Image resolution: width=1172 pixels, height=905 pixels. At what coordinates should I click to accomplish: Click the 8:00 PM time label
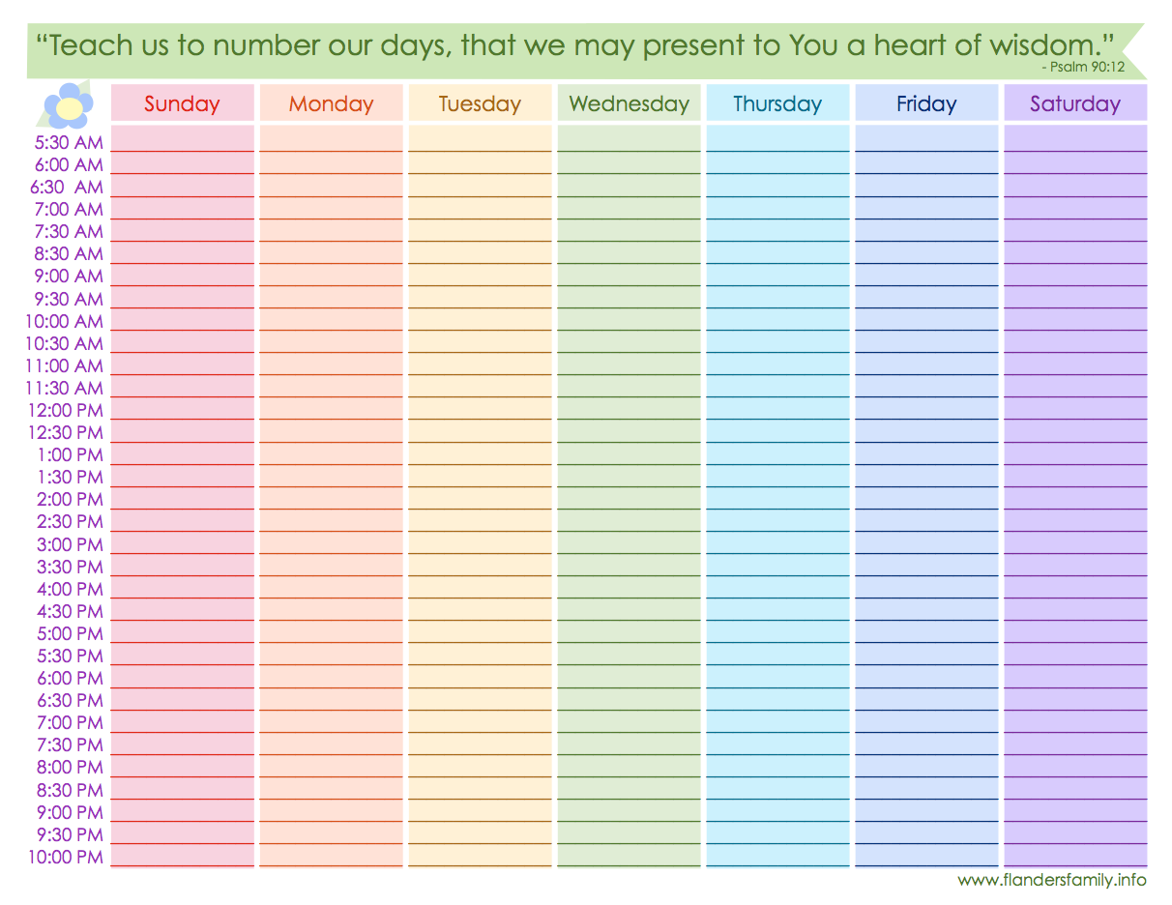point(70,767)
